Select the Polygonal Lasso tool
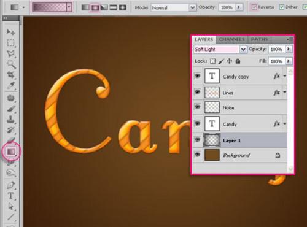Image resolution: width=307 pixels, height=227 pixels. (x=10, y=53)
